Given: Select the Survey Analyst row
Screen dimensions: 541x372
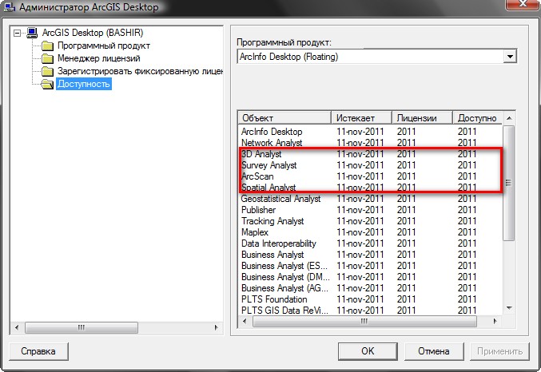Looking at the screenshot, I should point(371,165).
